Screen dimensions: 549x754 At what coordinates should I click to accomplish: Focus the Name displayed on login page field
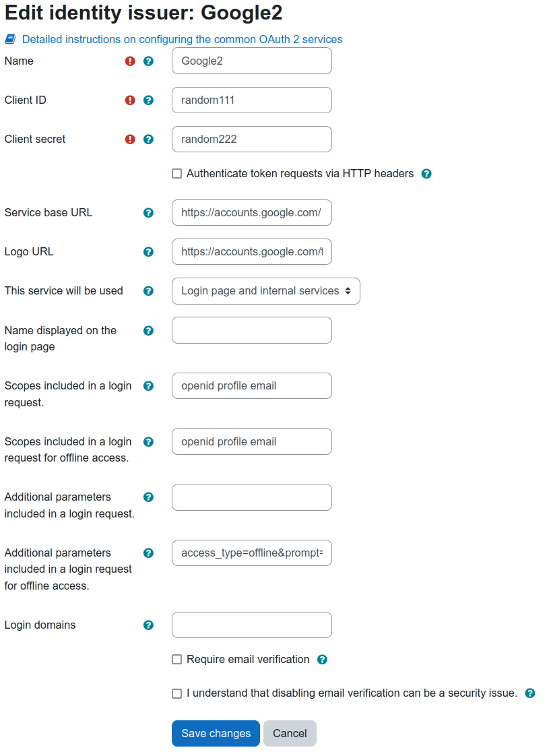(x=252, y=330)
